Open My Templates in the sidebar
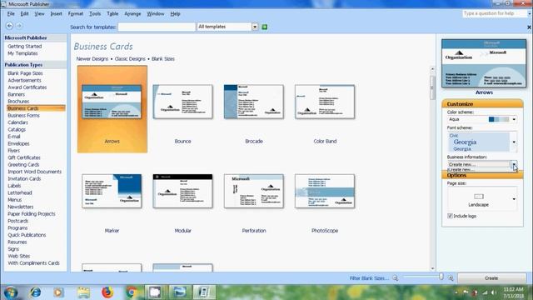Image resolution: width=533 pixels, height=300 pixels. [x=22, y=53]
